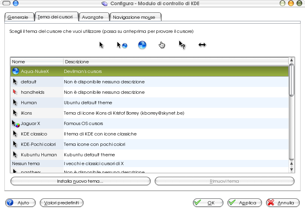The height and width of the screenshot is (212, 305).
Task: Click the scrollbar down arrow at bottom
Action: 291,170
